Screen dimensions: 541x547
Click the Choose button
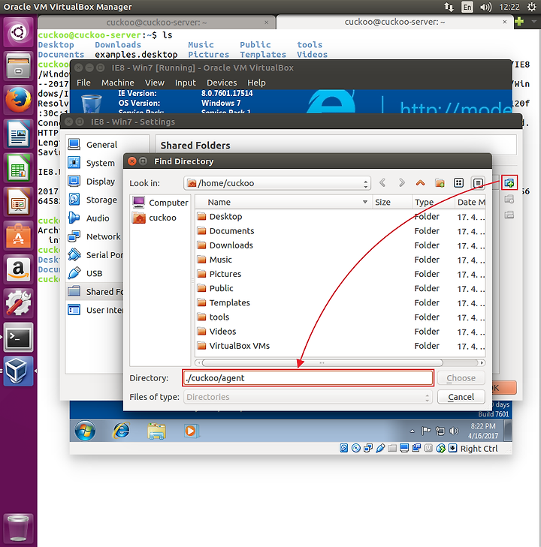point(461,378)
